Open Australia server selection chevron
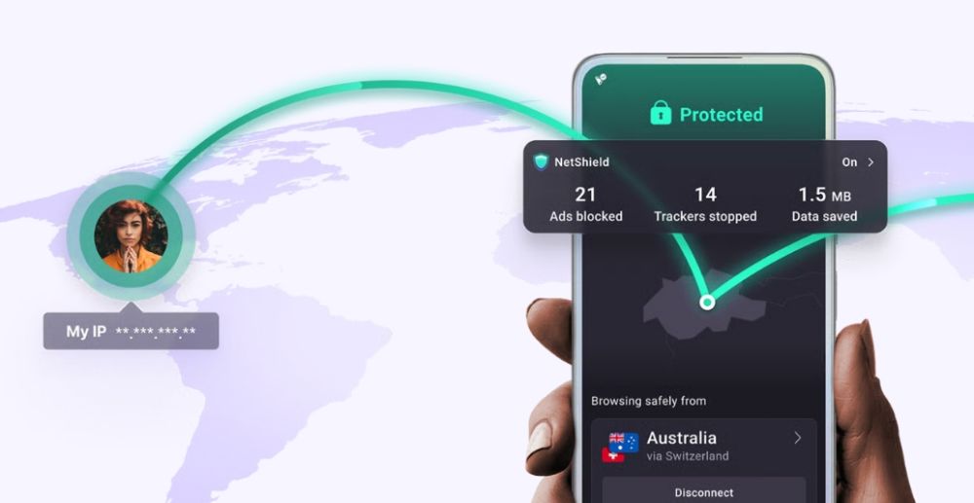974x503 pixels. click(x=798, y=438)
